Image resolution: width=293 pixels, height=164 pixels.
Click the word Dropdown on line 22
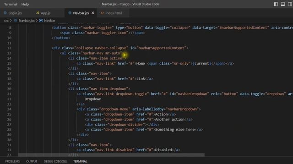tap(93, 99)
